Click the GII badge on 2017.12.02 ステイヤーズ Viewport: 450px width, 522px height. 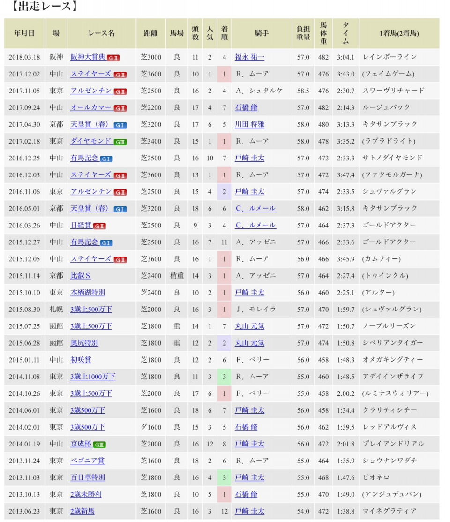pos(120,75)
